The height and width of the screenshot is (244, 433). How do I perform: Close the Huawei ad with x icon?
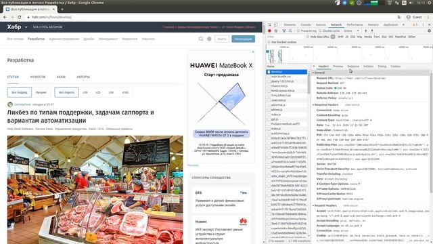click(x=253, y=52)
